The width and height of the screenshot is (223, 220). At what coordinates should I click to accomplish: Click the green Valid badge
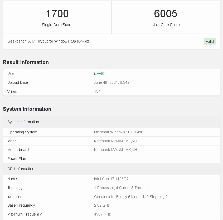(x=210, y=41)
